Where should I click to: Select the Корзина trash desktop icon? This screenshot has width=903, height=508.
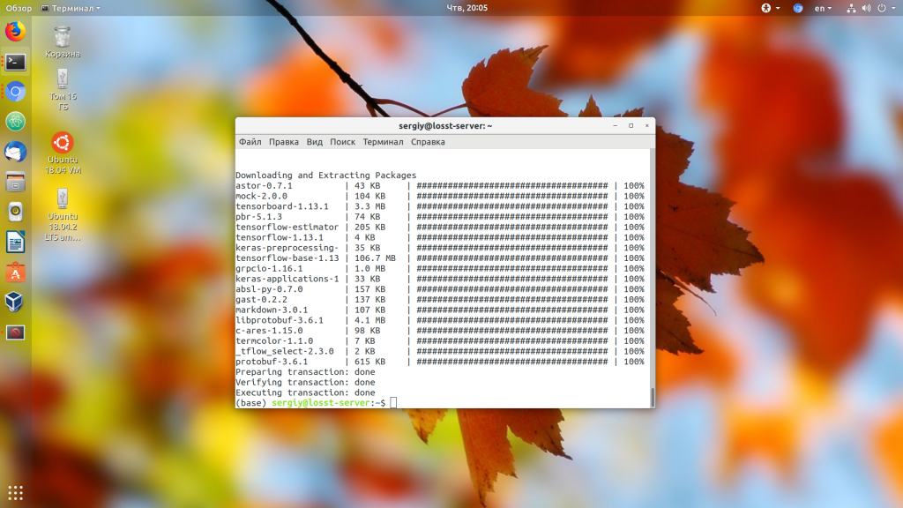62,41
